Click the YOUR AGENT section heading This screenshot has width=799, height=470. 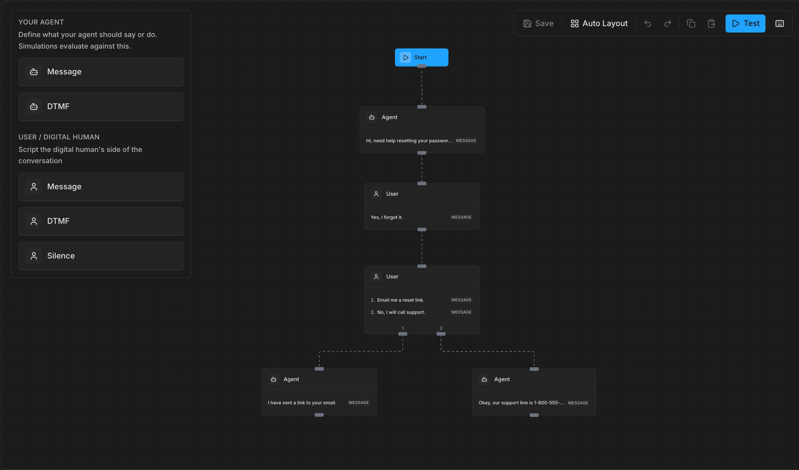click(41, 22)
